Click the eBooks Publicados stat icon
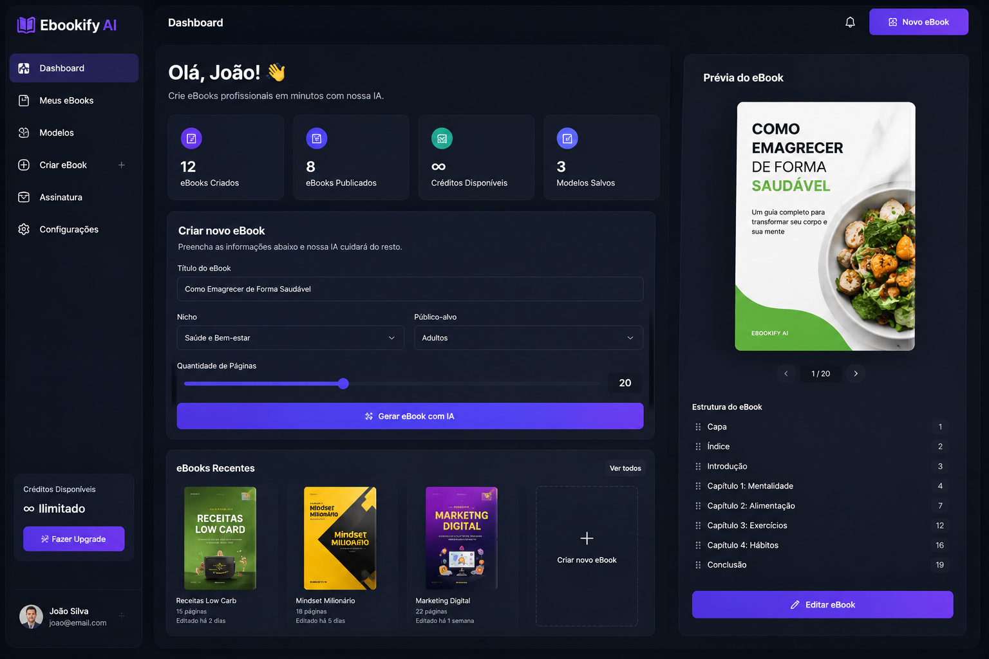The image size is (989, 659). (317, 138)
